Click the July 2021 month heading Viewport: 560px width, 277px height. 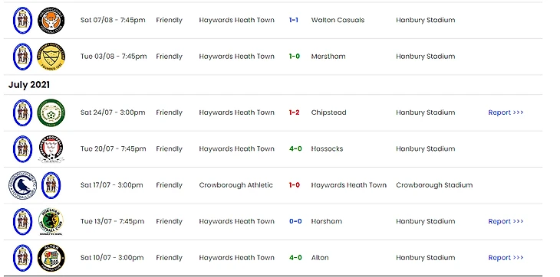[29, 85]
